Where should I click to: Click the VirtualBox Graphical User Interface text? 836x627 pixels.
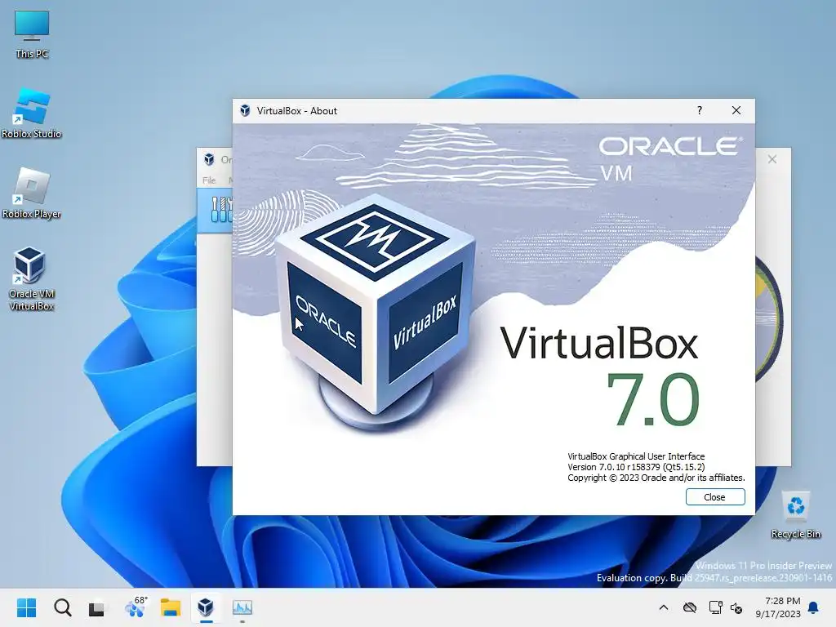coord(636,456)
